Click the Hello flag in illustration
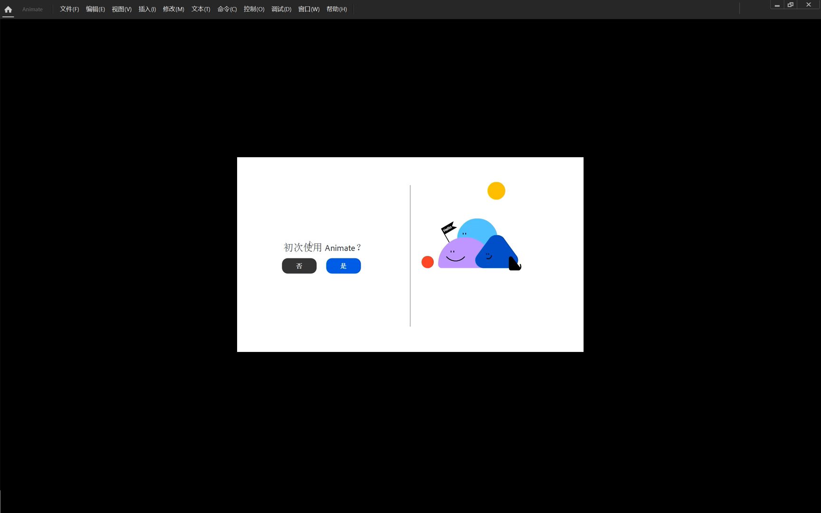 pyautogui.click(x=448, y=229)
